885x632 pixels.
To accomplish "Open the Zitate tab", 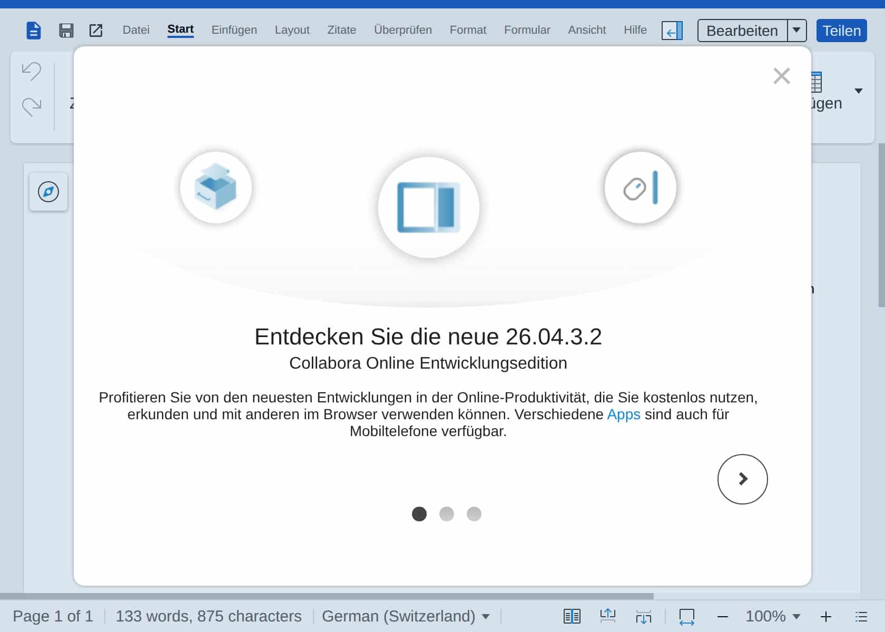I will tap(342, 30).
